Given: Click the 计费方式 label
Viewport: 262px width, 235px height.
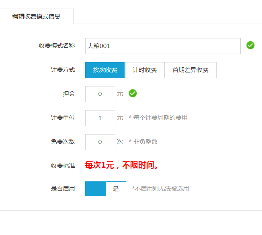Looking at the screenshot, I should point(63,70).
